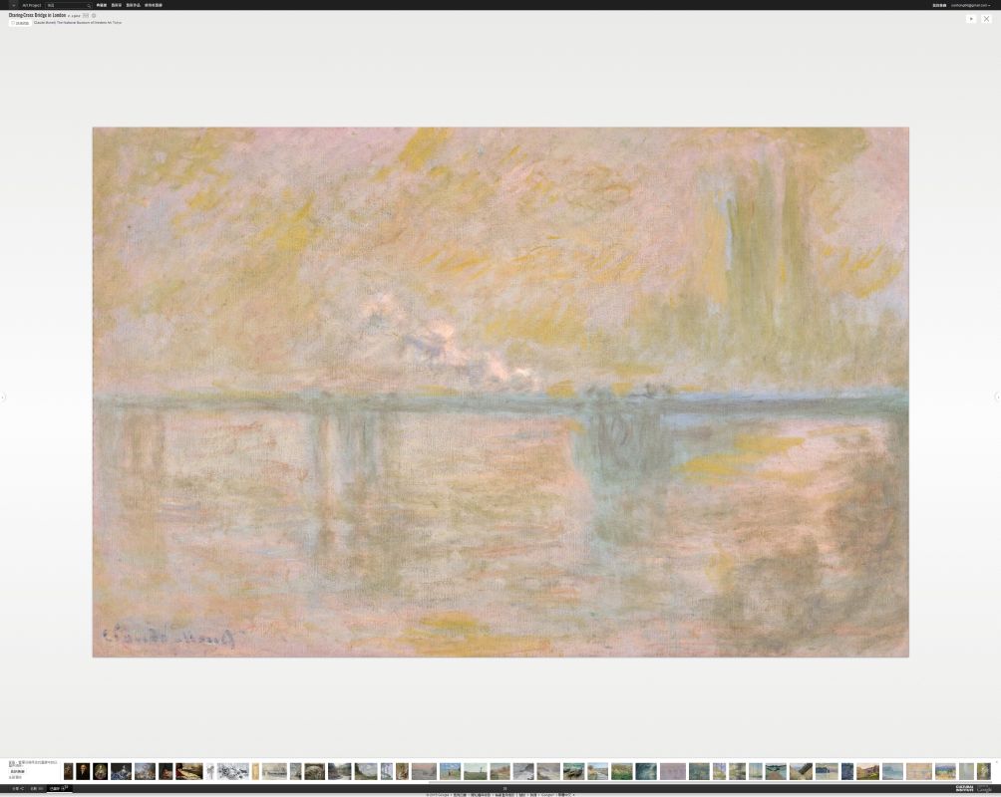The height and width of the screenshot is (797, 1001).
Task: Click the left edge previous artwork arrow
Action: point(3,398)
